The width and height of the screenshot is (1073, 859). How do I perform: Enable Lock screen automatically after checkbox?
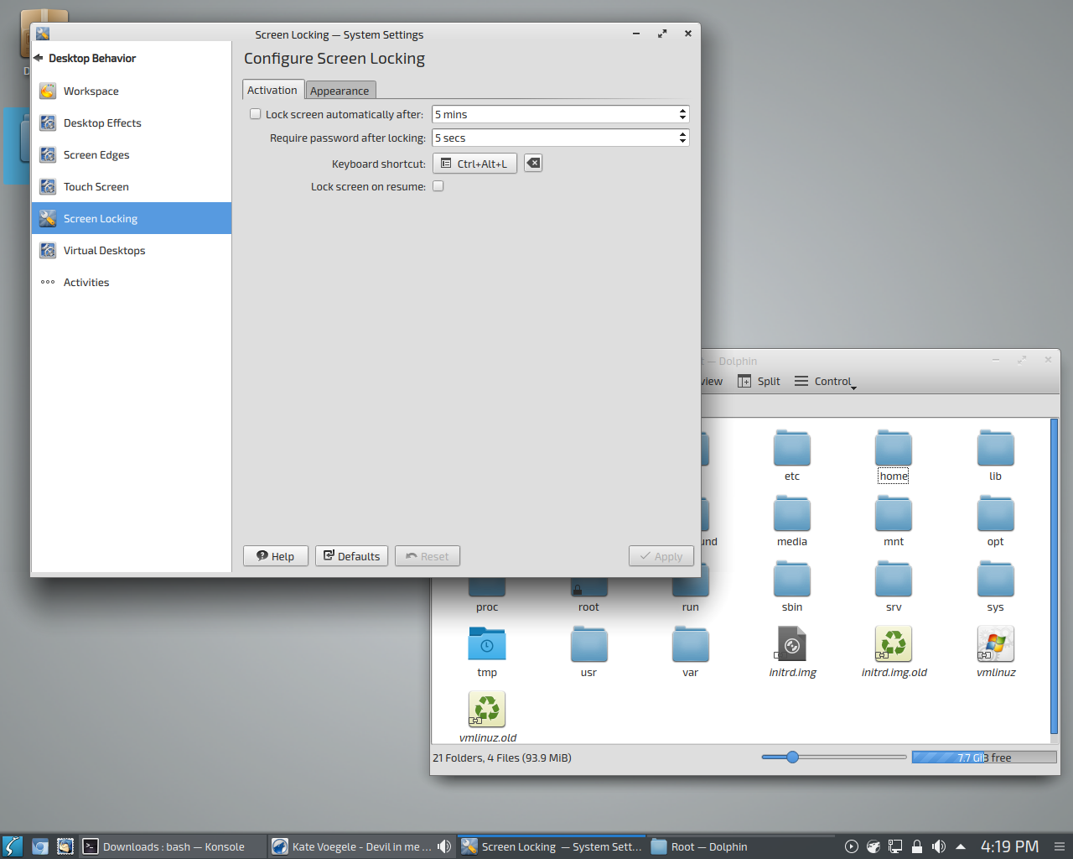coord(256,114)
